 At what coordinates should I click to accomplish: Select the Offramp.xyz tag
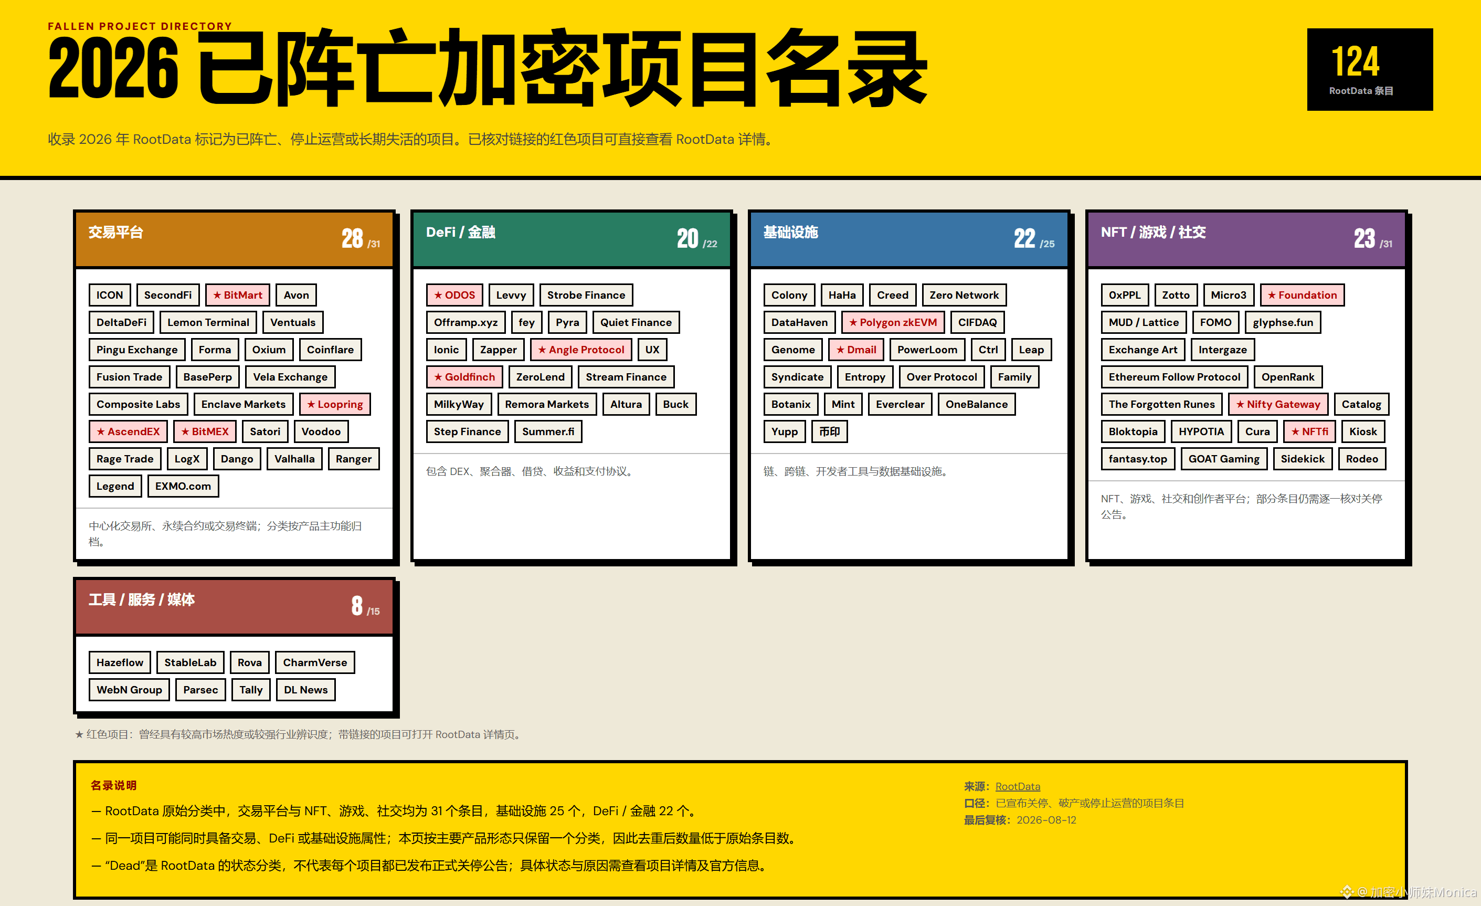[x=466, y=322]
